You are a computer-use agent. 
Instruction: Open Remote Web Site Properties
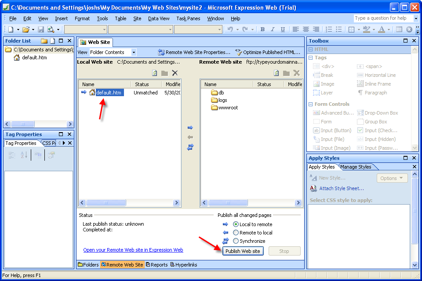pyautogui.click(x=194, y=52)
